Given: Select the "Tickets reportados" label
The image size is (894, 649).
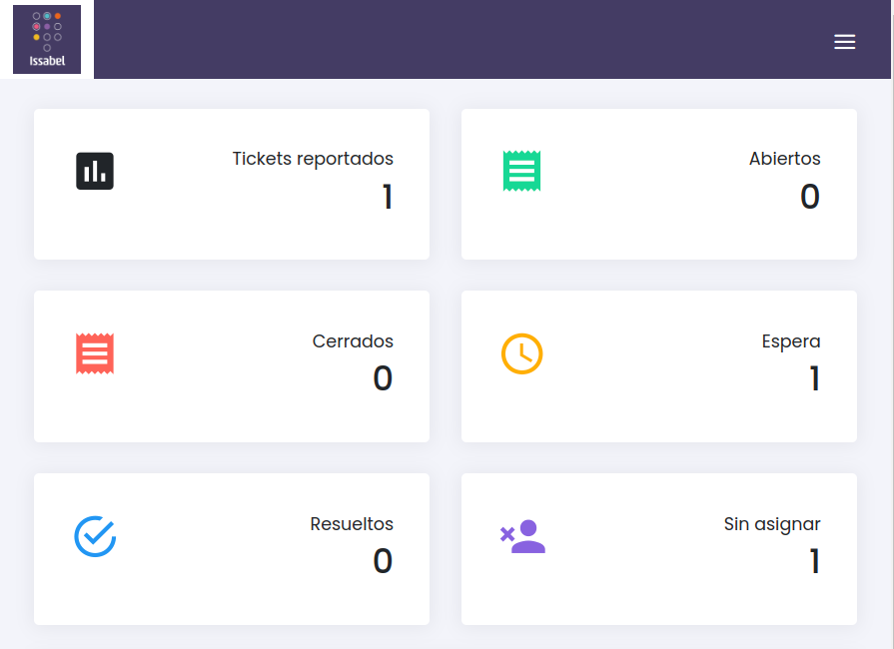Looking at the screenshot, I should pyautogui.click(x=313, y=159).
